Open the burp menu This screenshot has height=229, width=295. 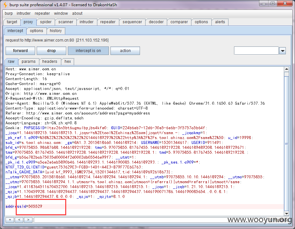tap(9, 13)
